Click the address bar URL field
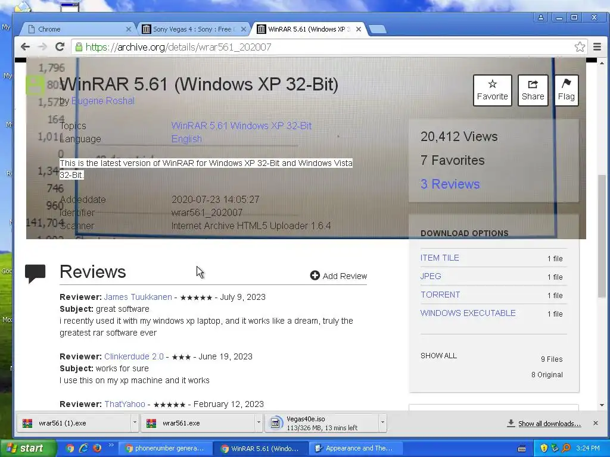Image resolution: width=610 pixels, height=457 pixels. pyautogui.click(x=327, y=47)
